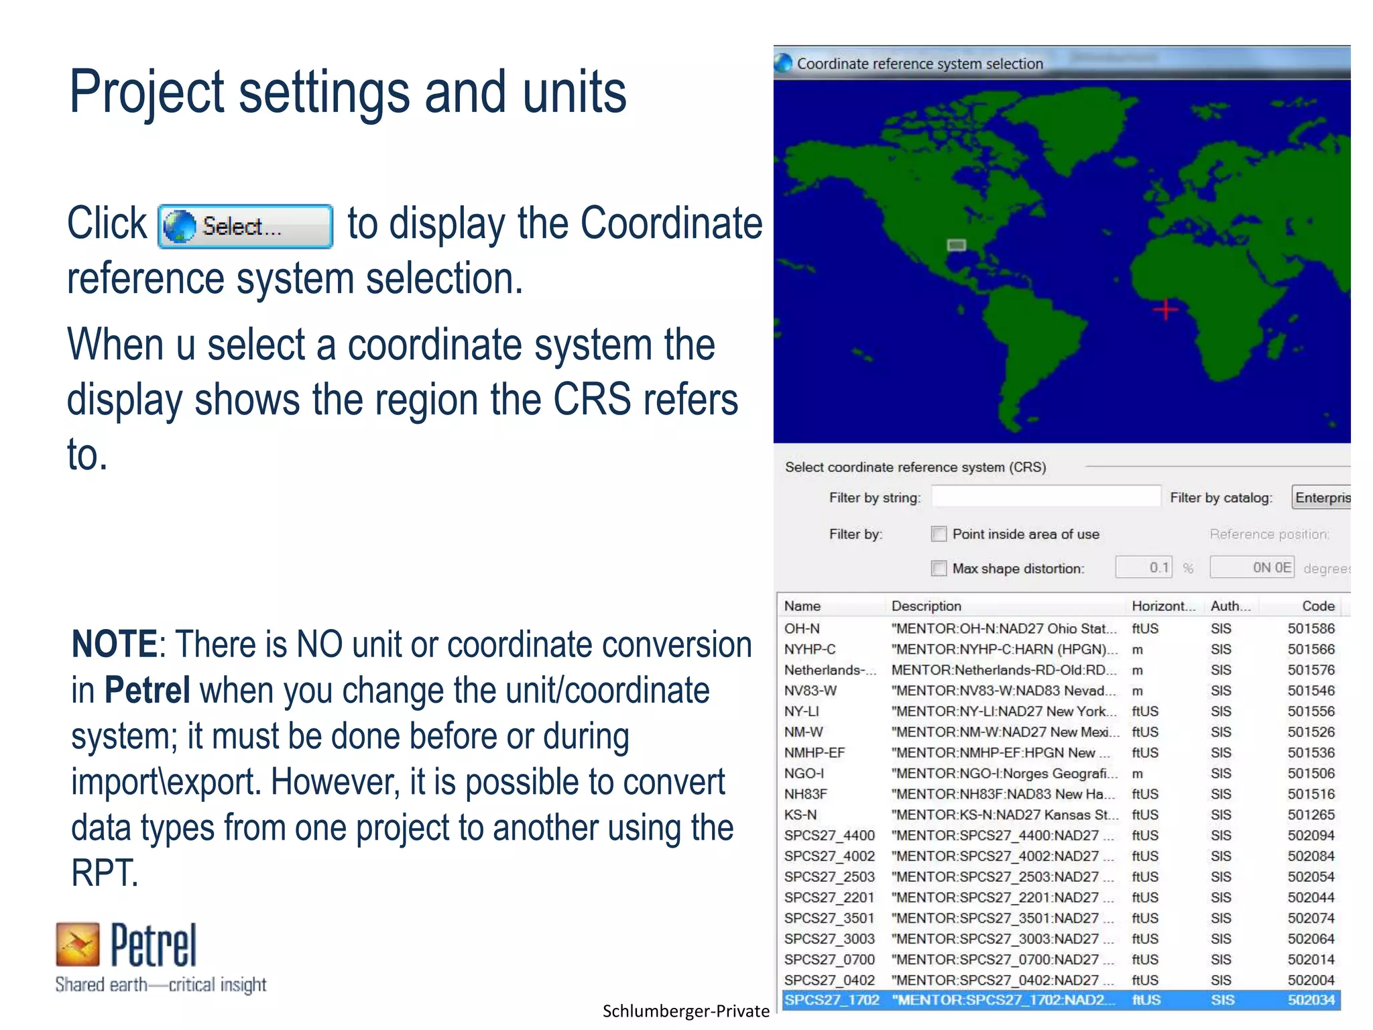1373x1030 pixels.
Task: Click in the Filter by string field
Action: tap(1045, 497)
